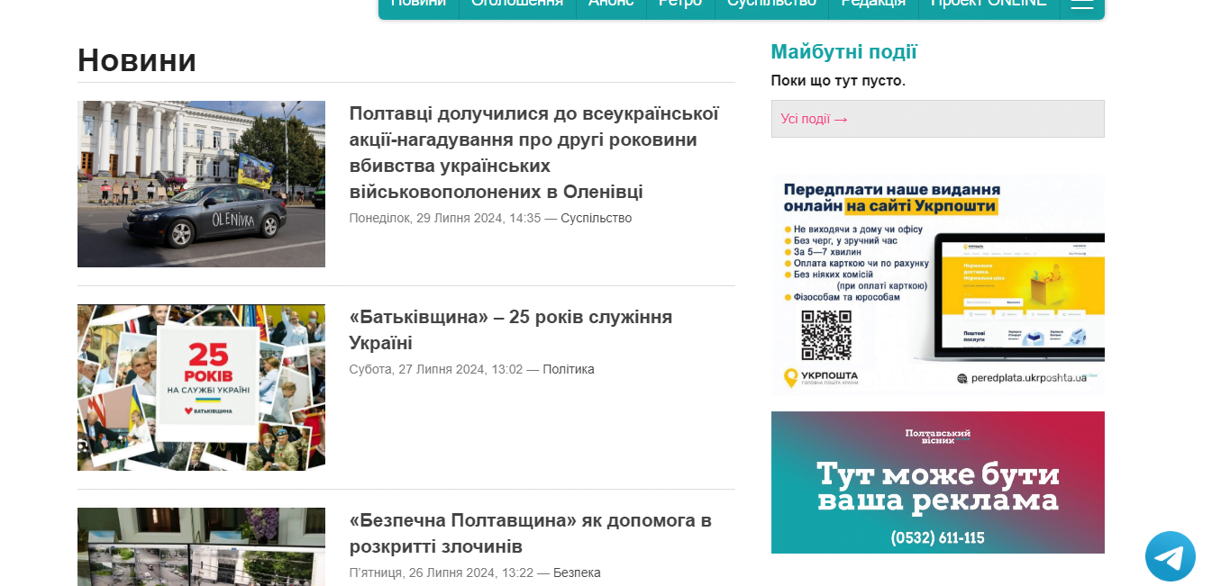Open «Батьківщина» – 25 років служіння article
This screenshot has width=1221, height=586.
point(510,329)
